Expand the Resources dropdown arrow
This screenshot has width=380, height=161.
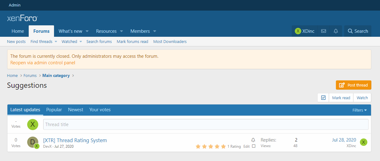pyautogui.click(x=121, y=31)
